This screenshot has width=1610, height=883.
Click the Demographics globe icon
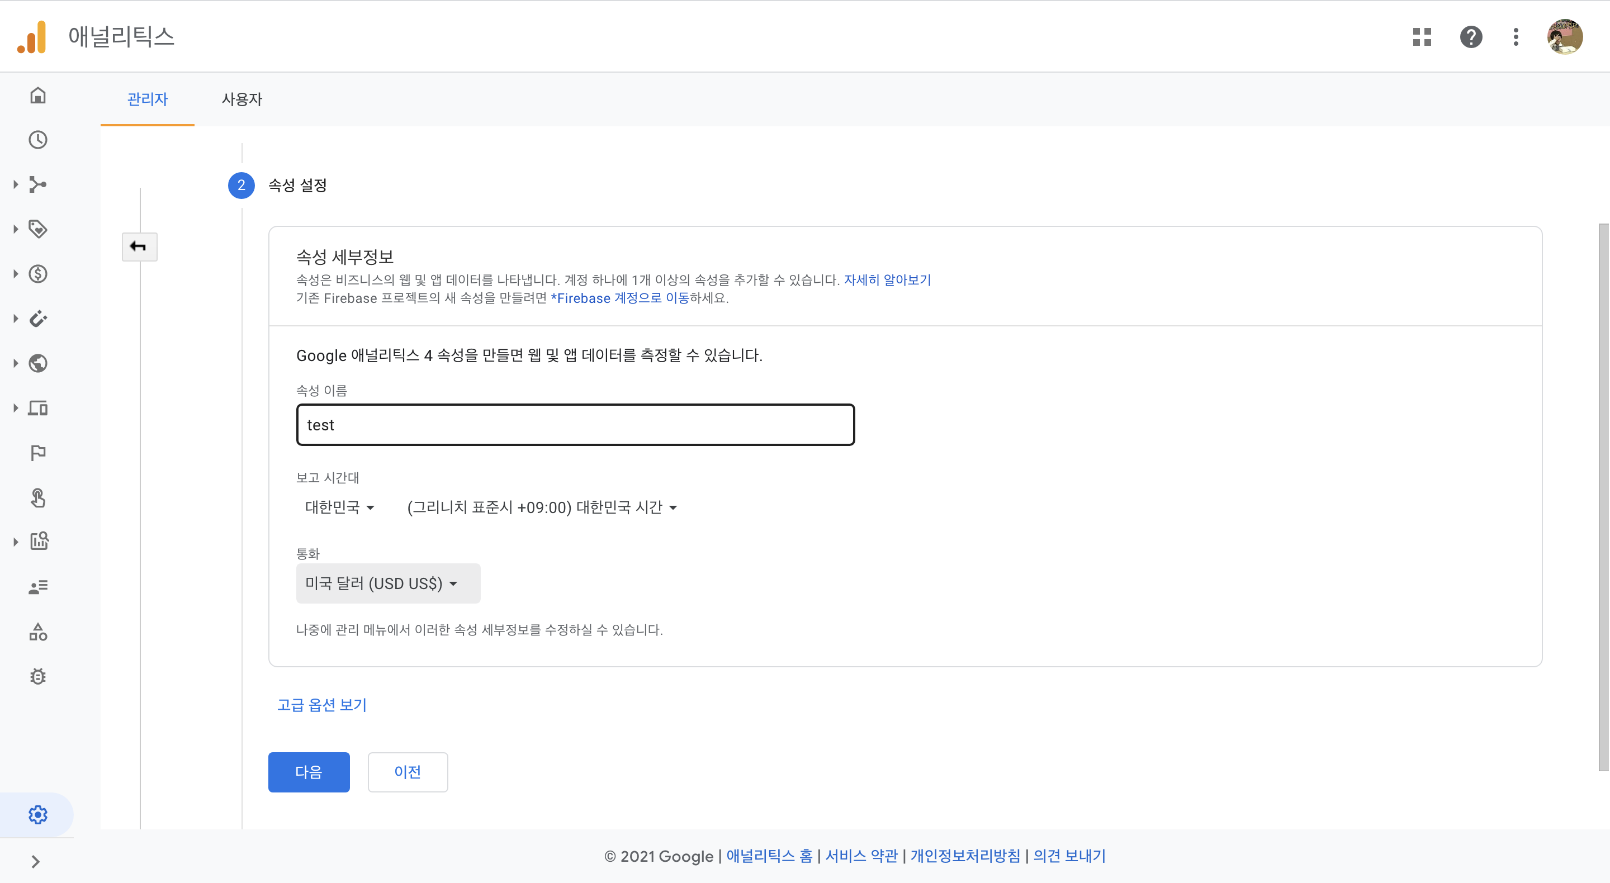tap(37, 363)
